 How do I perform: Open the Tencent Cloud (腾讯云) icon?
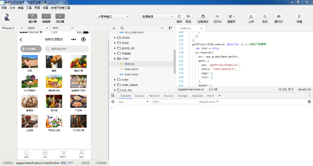(279, 16)
